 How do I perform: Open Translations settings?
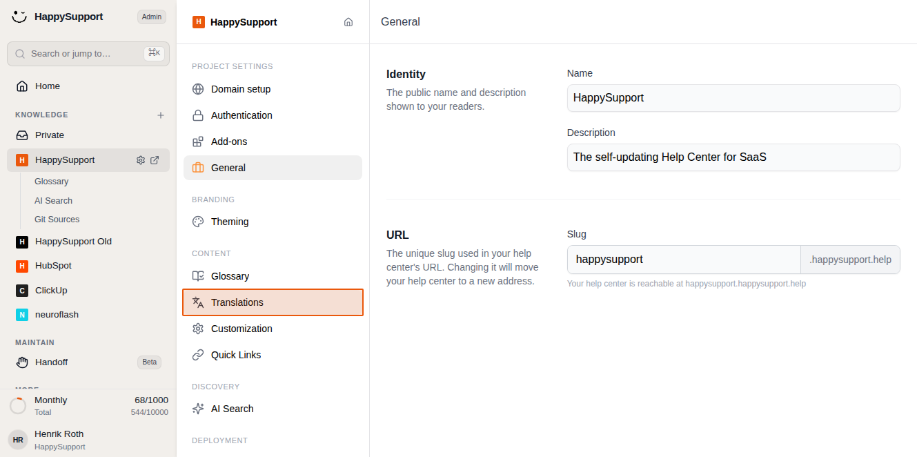click(x=273, y=302)
